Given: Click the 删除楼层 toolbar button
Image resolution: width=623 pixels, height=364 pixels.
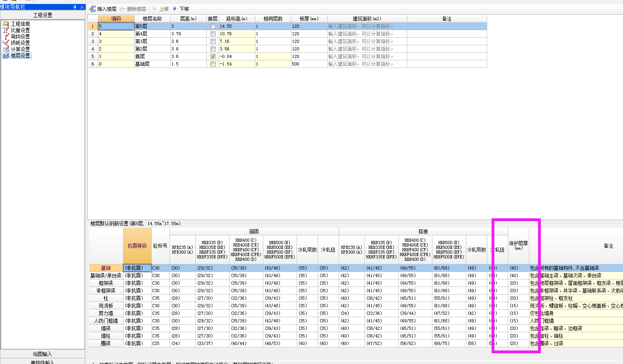Looking at the screenshot, I should click(133, 9).
